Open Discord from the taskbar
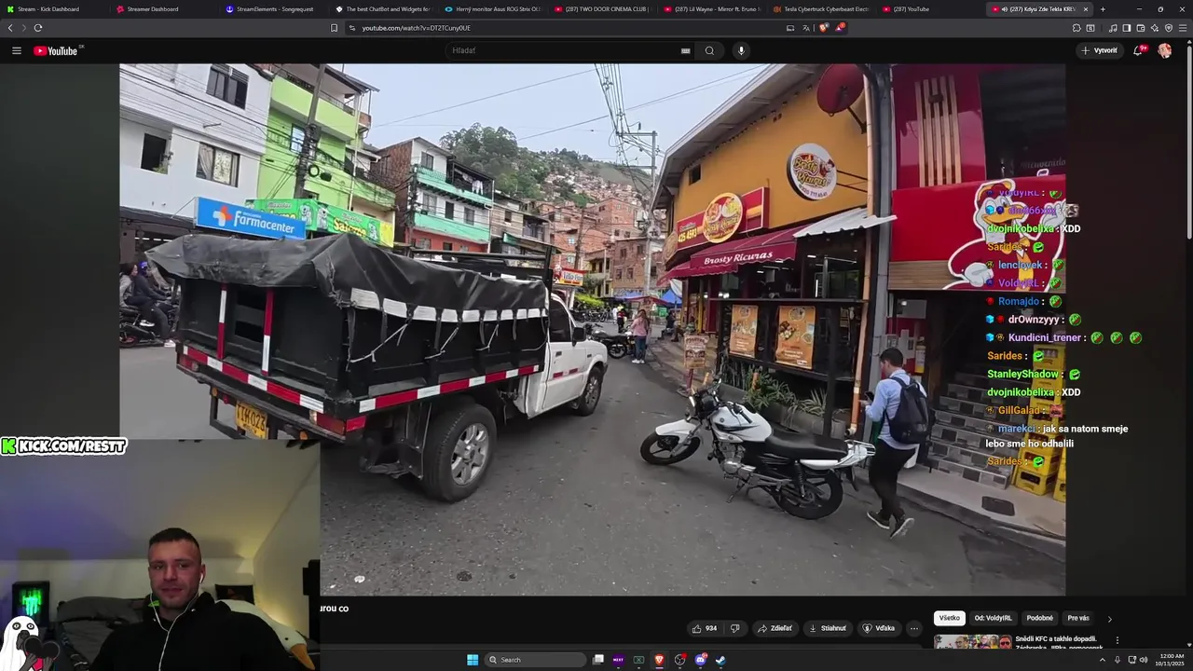 [x=700, y=660]
